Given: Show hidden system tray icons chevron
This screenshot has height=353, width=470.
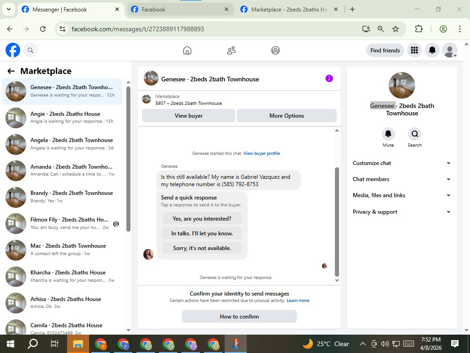Looking at the screenshot, I should pyautogui.click(x=362, y=344).
